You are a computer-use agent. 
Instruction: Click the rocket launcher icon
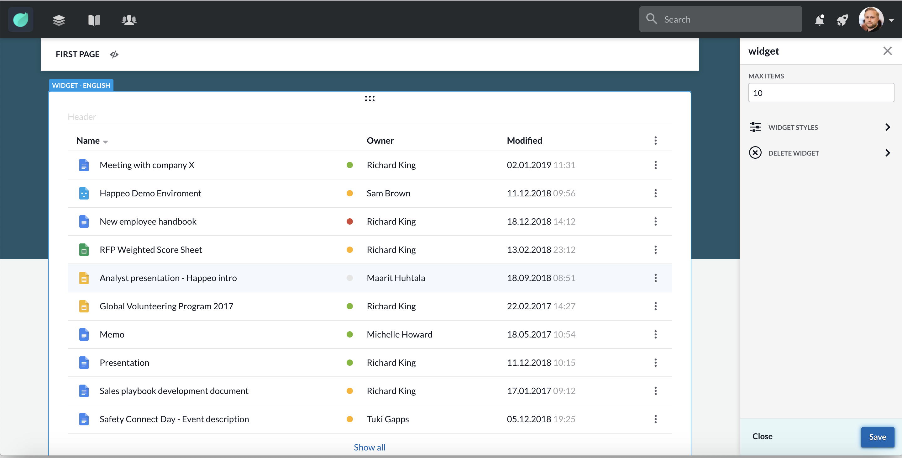click(x=842, y=20)
